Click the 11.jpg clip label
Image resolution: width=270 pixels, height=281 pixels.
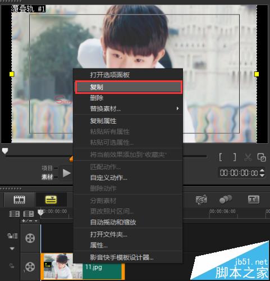tap(94, 267)
